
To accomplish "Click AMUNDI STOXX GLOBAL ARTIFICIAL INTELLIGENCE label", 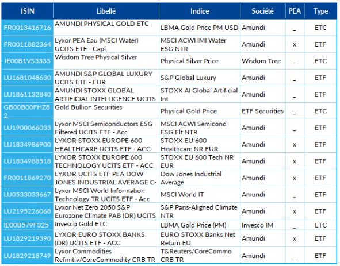I will tap(105, 95).
